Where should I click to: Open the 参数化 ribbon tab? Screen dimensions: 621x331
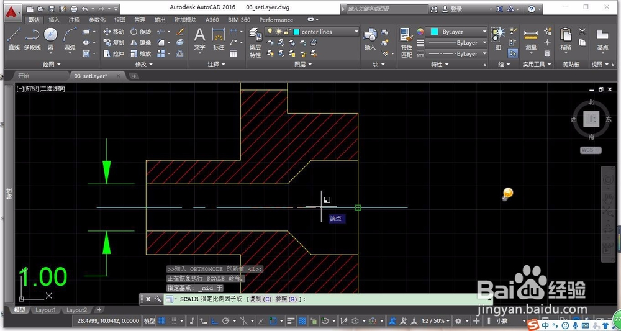tap(97, 20)
